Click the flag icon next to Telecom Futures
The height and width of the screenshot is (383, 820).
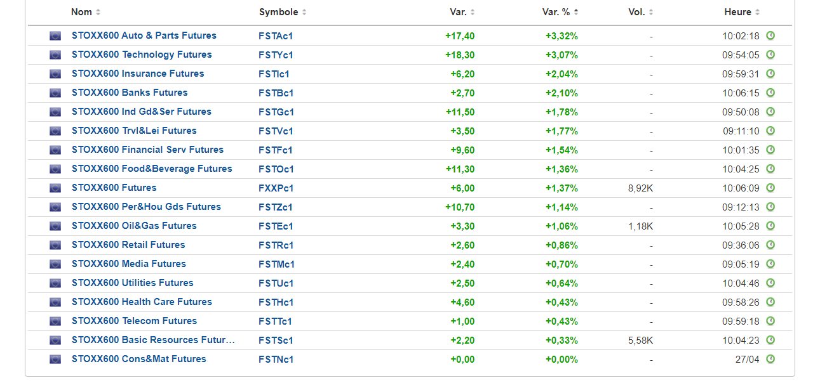[x=55, y=321]
